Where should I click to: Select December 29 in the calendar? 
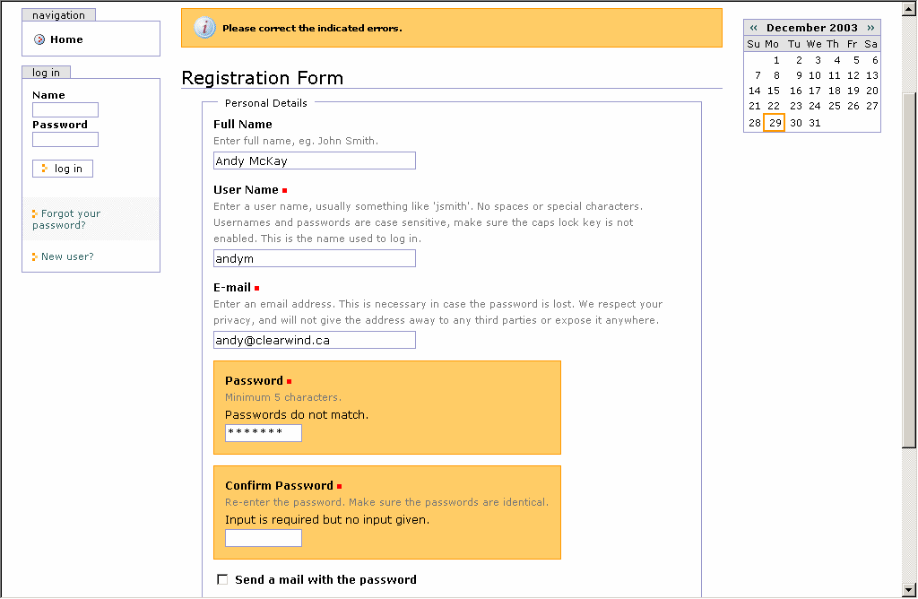click(x=775, y=123)
